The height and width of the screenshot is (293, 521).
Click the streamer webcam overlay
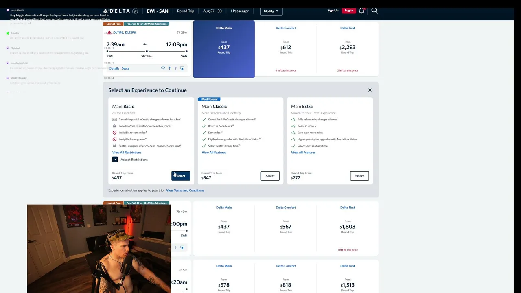(x=99, y=249)
